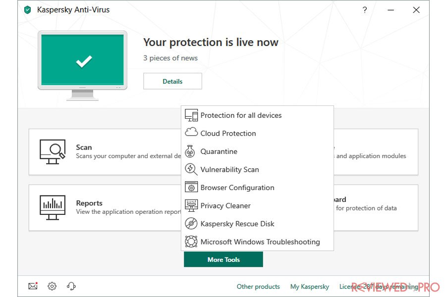Click the Quarantine flask icon

point(190,151)
